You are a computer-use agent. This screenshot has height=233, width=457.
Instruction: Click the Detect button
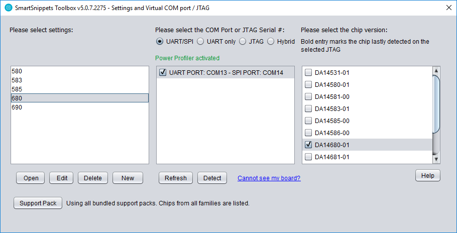[212, 178]
